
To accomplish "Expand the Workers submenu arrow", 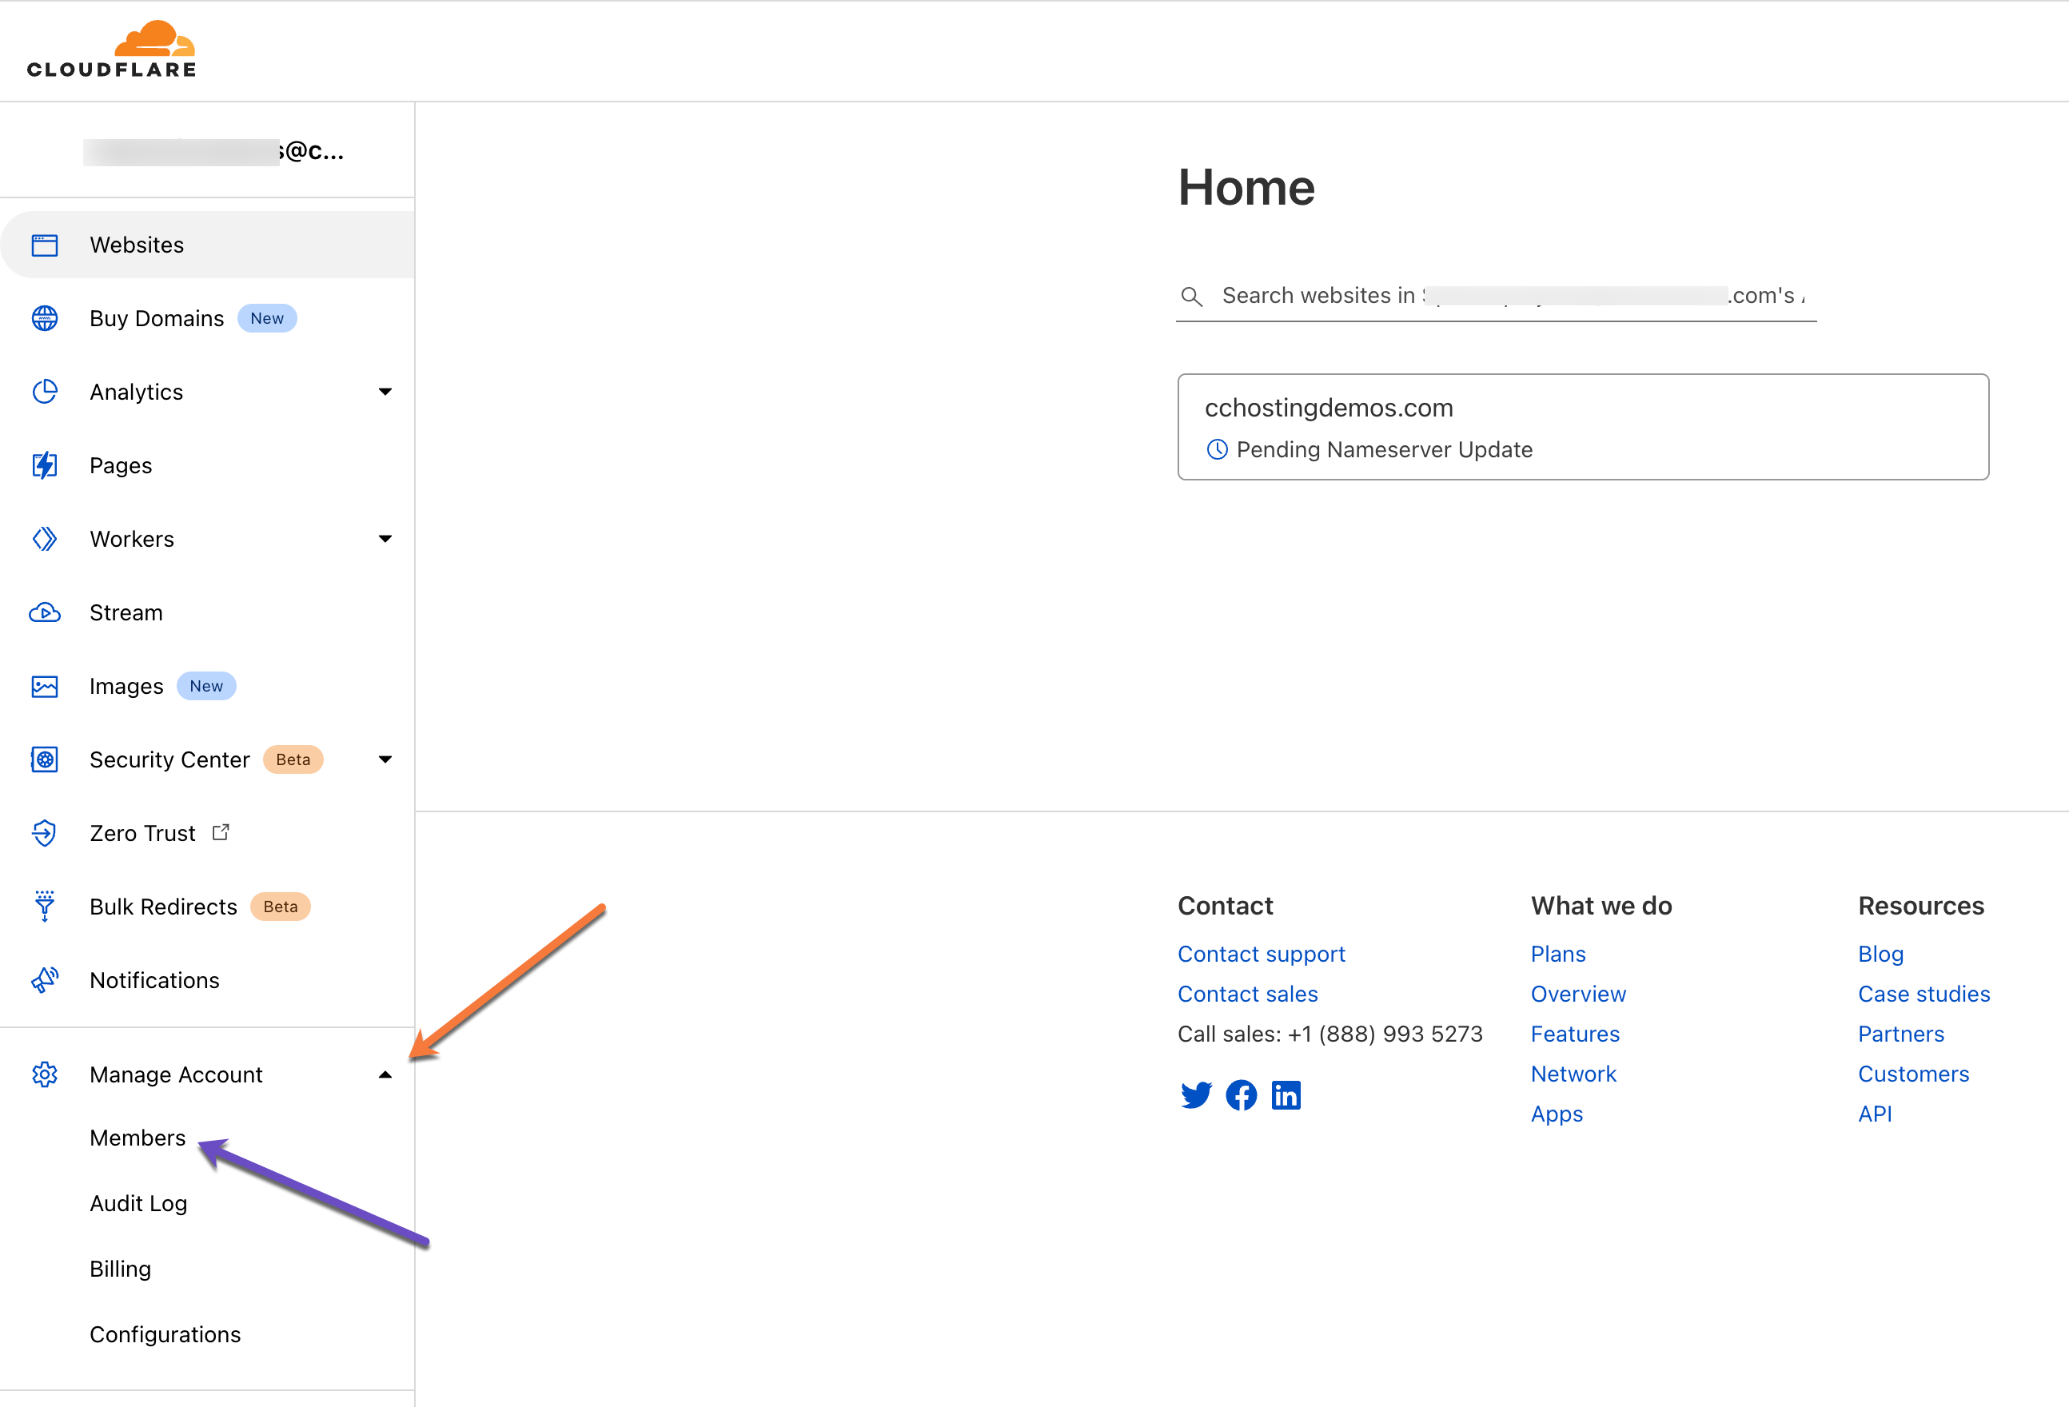I will pos(385,539).
